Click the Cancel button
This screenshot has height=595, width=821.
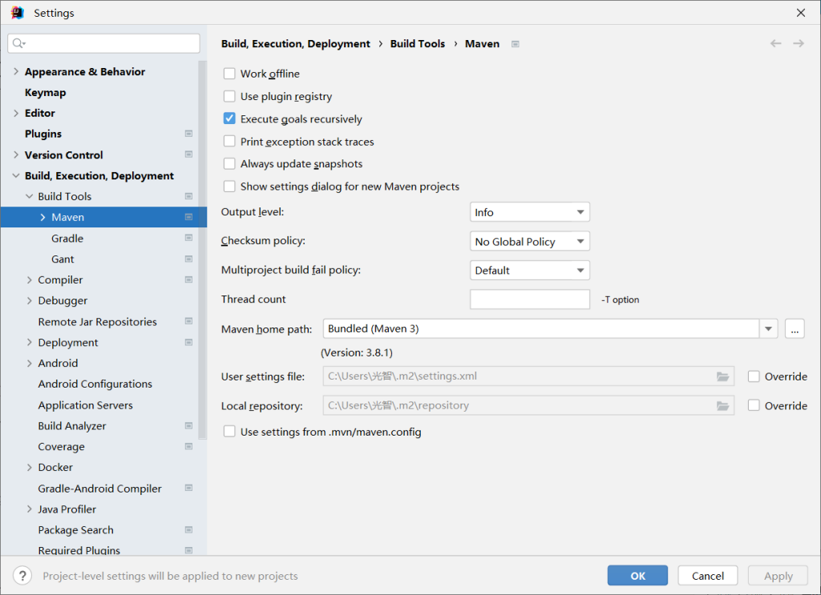click(x=707, y=575)
